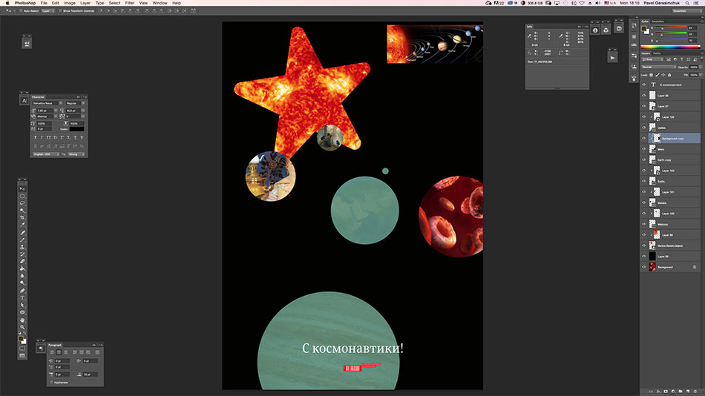Create a new layer via Layers panel icon
The width and height of the screenshot is (705, 396).
[688, 391]
